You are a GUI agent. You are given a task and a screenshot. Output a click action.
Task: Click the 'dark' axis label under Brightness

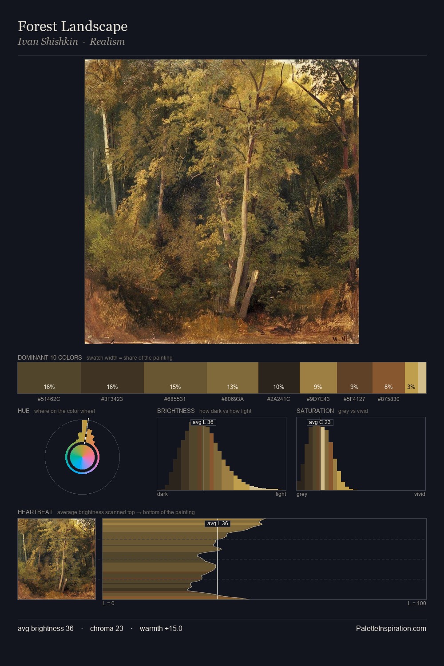163,494
